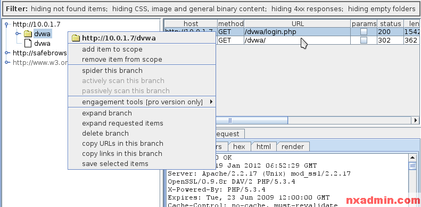421x207 pixels.
Task: Expand the dvwa folder tree handle
Action: click(x=18, y=34)
